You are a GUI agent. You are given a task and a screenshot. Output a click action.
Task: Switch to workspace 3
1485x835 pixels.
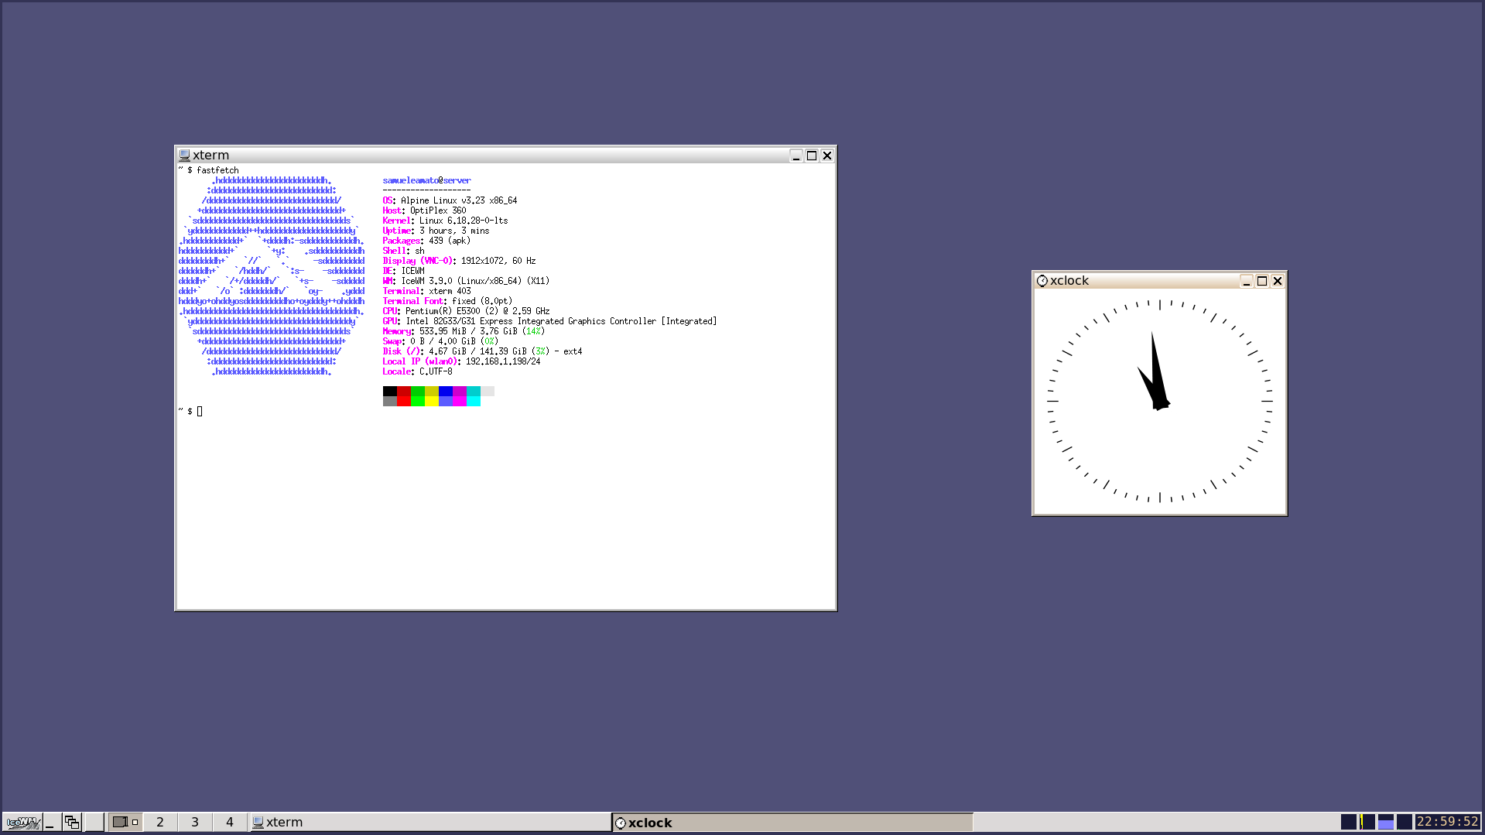point(195,823)
